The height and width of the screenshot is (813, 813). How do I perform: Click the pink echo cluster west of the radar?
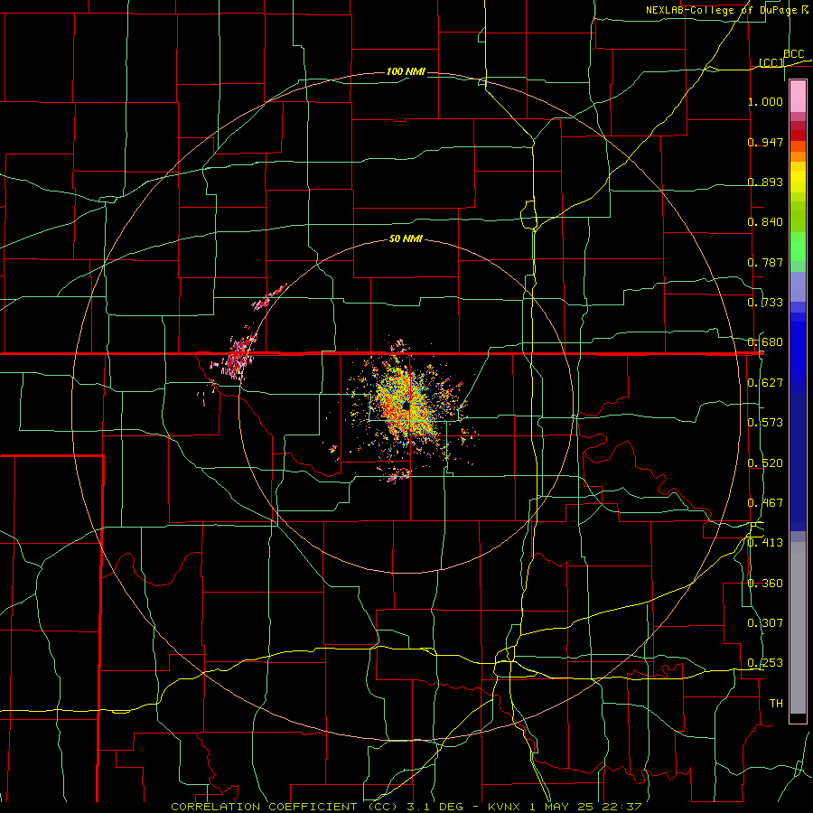tap(238, 355)
